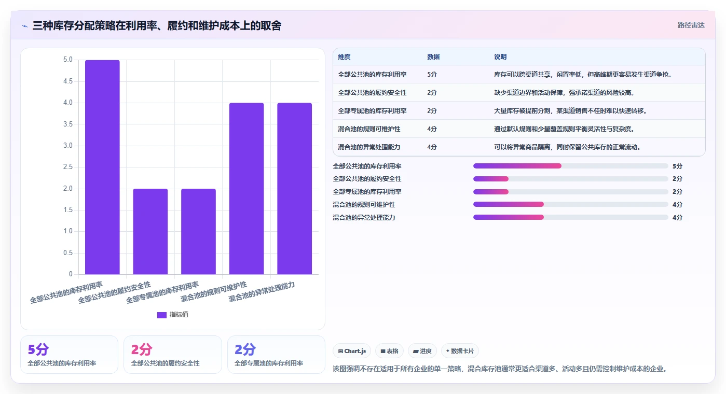Screen dimensions: 726x394
Task: Select table cell 混合池的异常处理能力
Action: (369, 147)
